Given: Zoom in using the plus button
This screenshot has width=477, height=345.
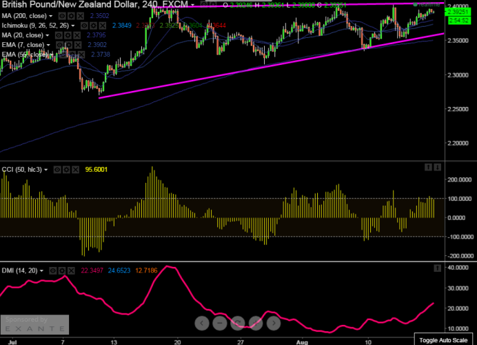Looking at the screenshot, I should (256, 323).
